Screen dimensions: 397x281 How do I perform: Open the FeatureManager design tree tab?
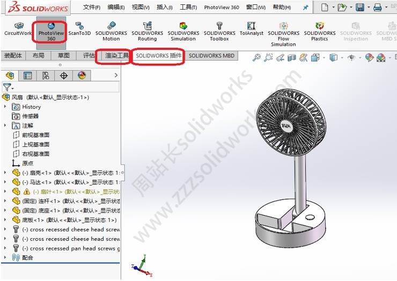pyautogui.click(x=10, y=76)
